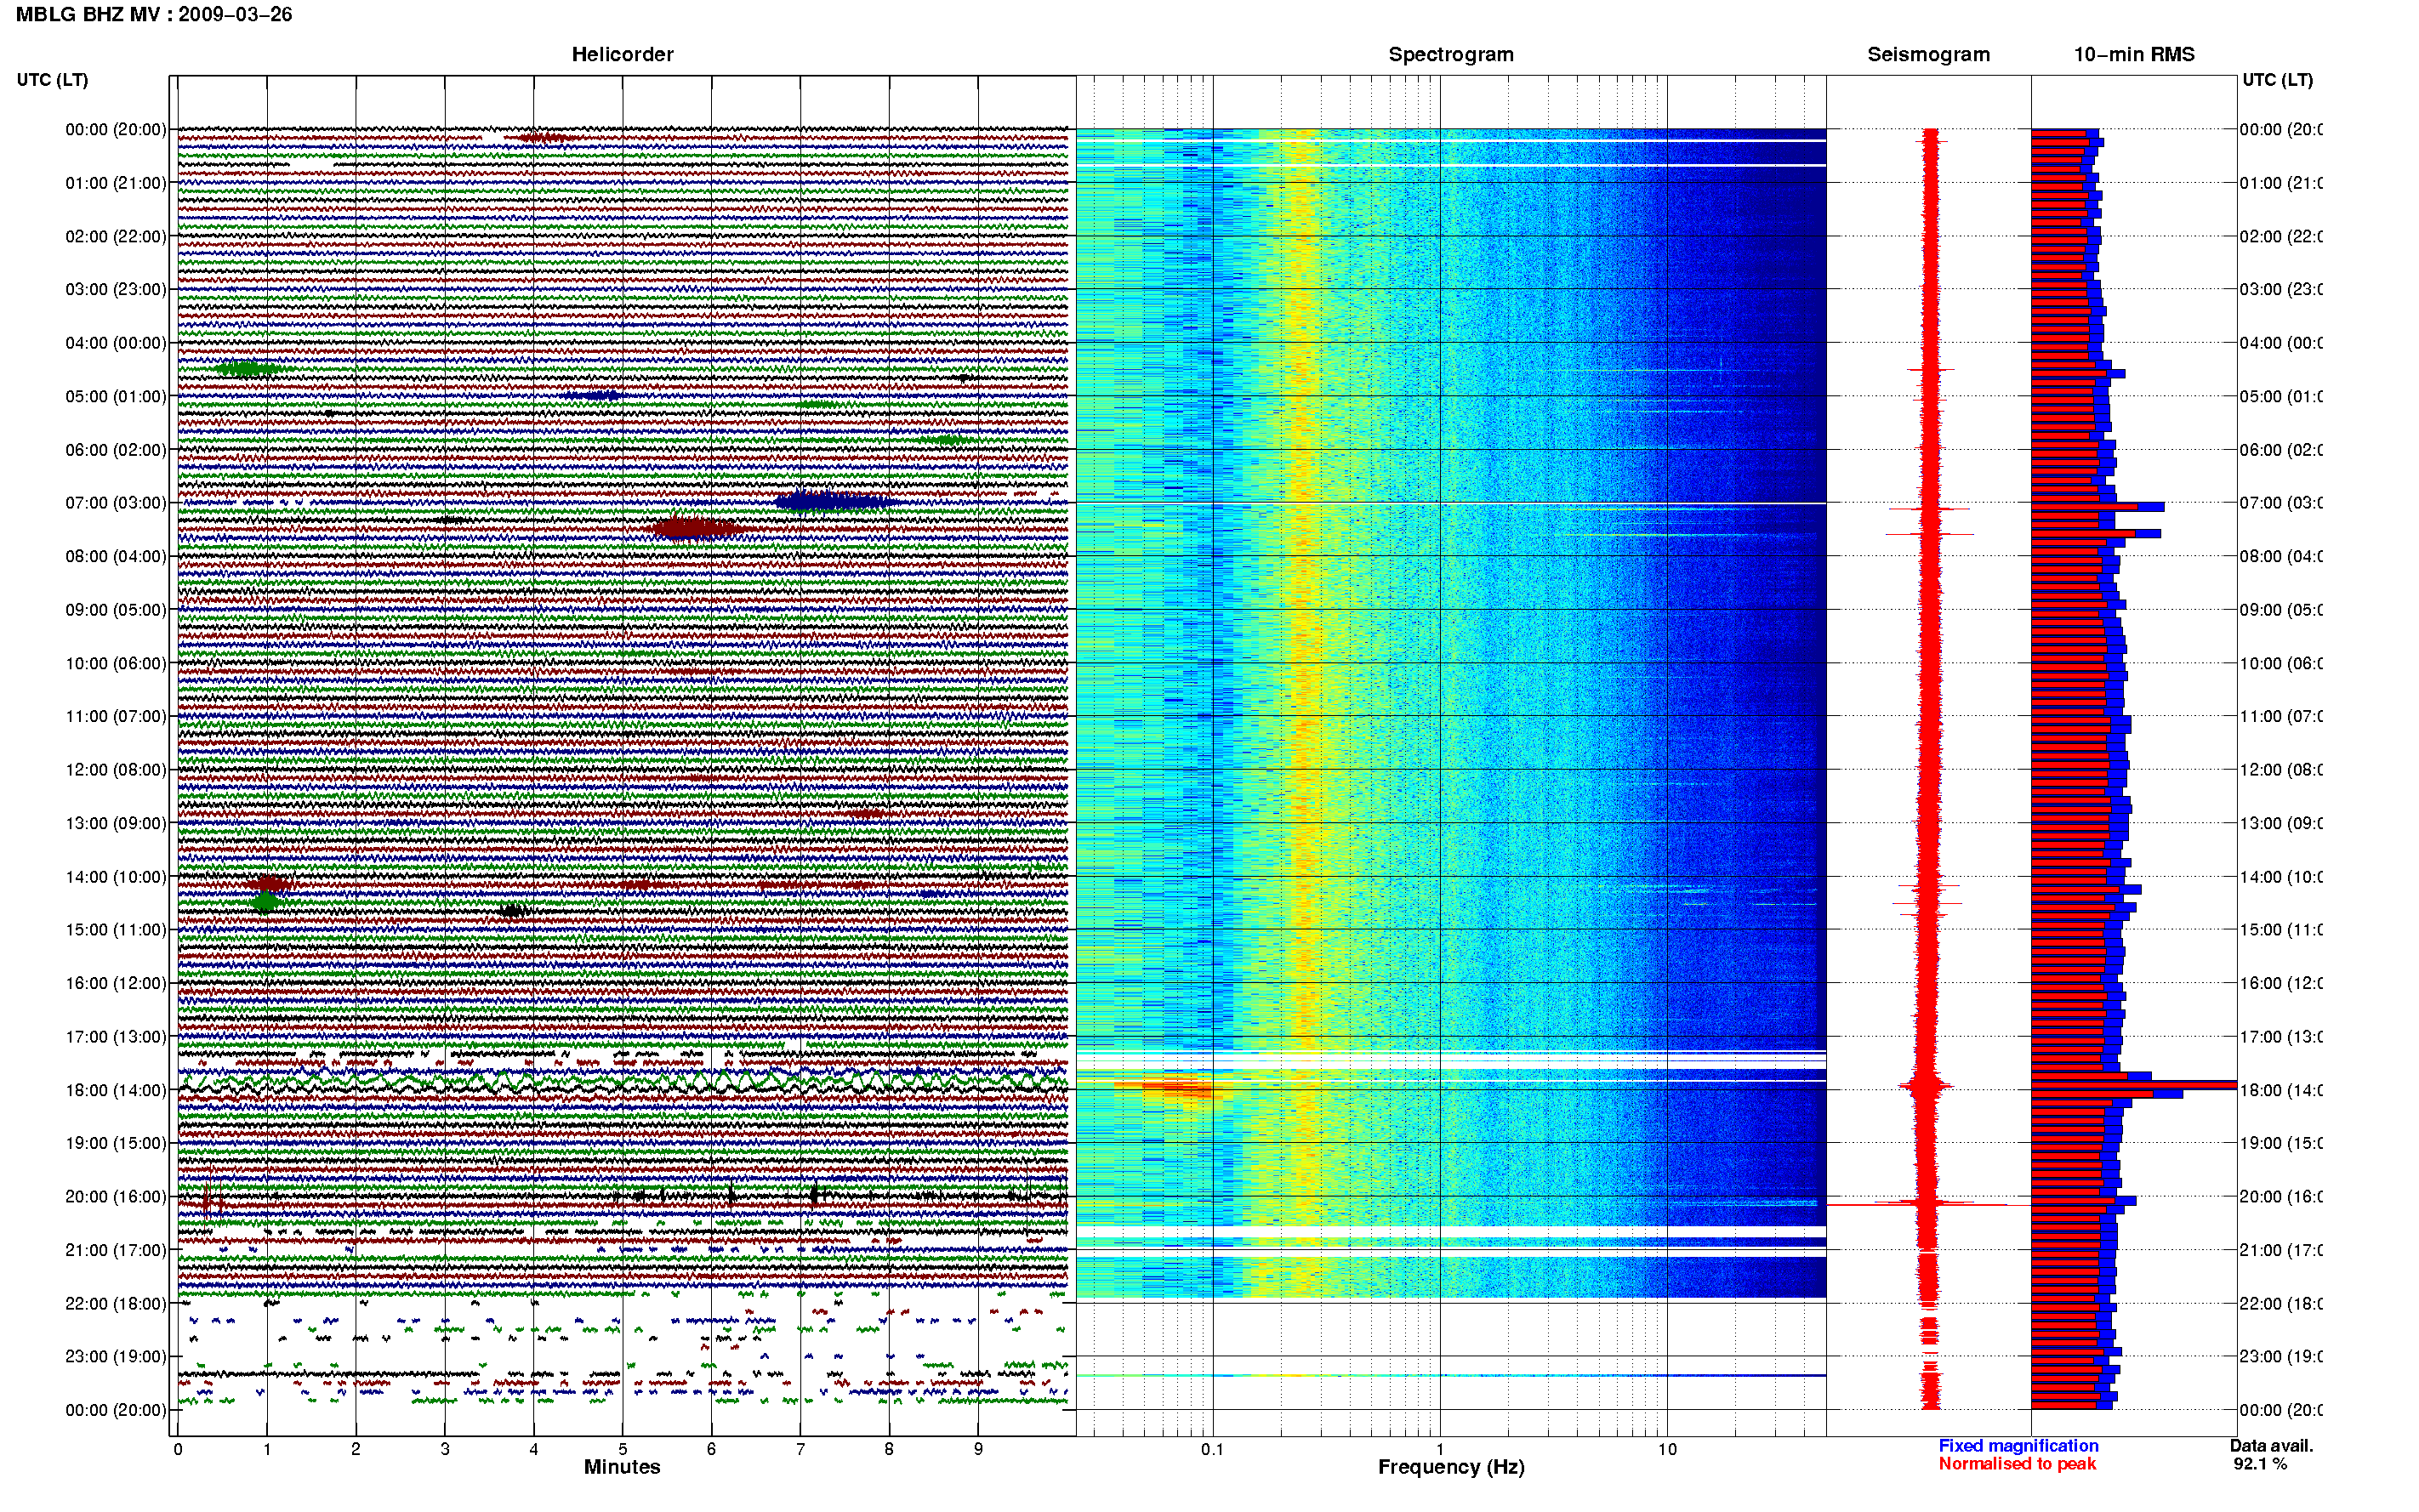Click the "10" tick on the Frequency axis
This screenshot has width=2419, height=1512.
[1667, 1449]
